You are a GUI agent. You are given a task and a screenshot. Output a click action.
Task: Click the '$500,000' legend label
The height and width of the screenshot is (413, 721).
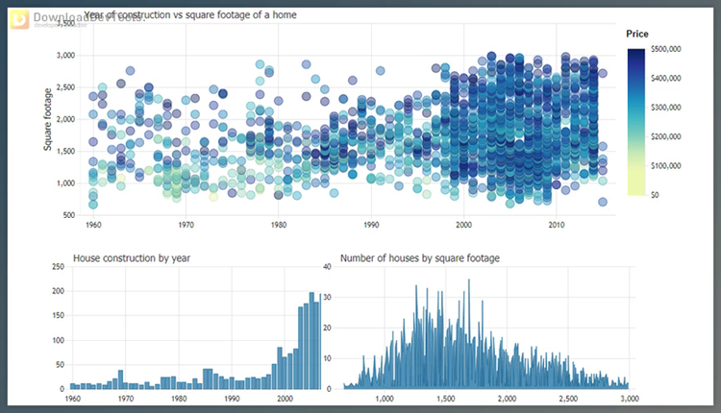point(666,49)
